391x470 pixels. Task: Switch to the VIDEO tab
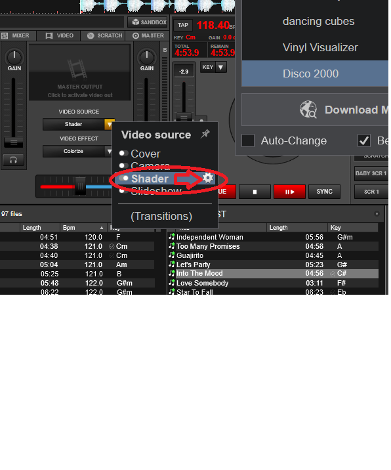pyautogui.click(x=59, y=35)
